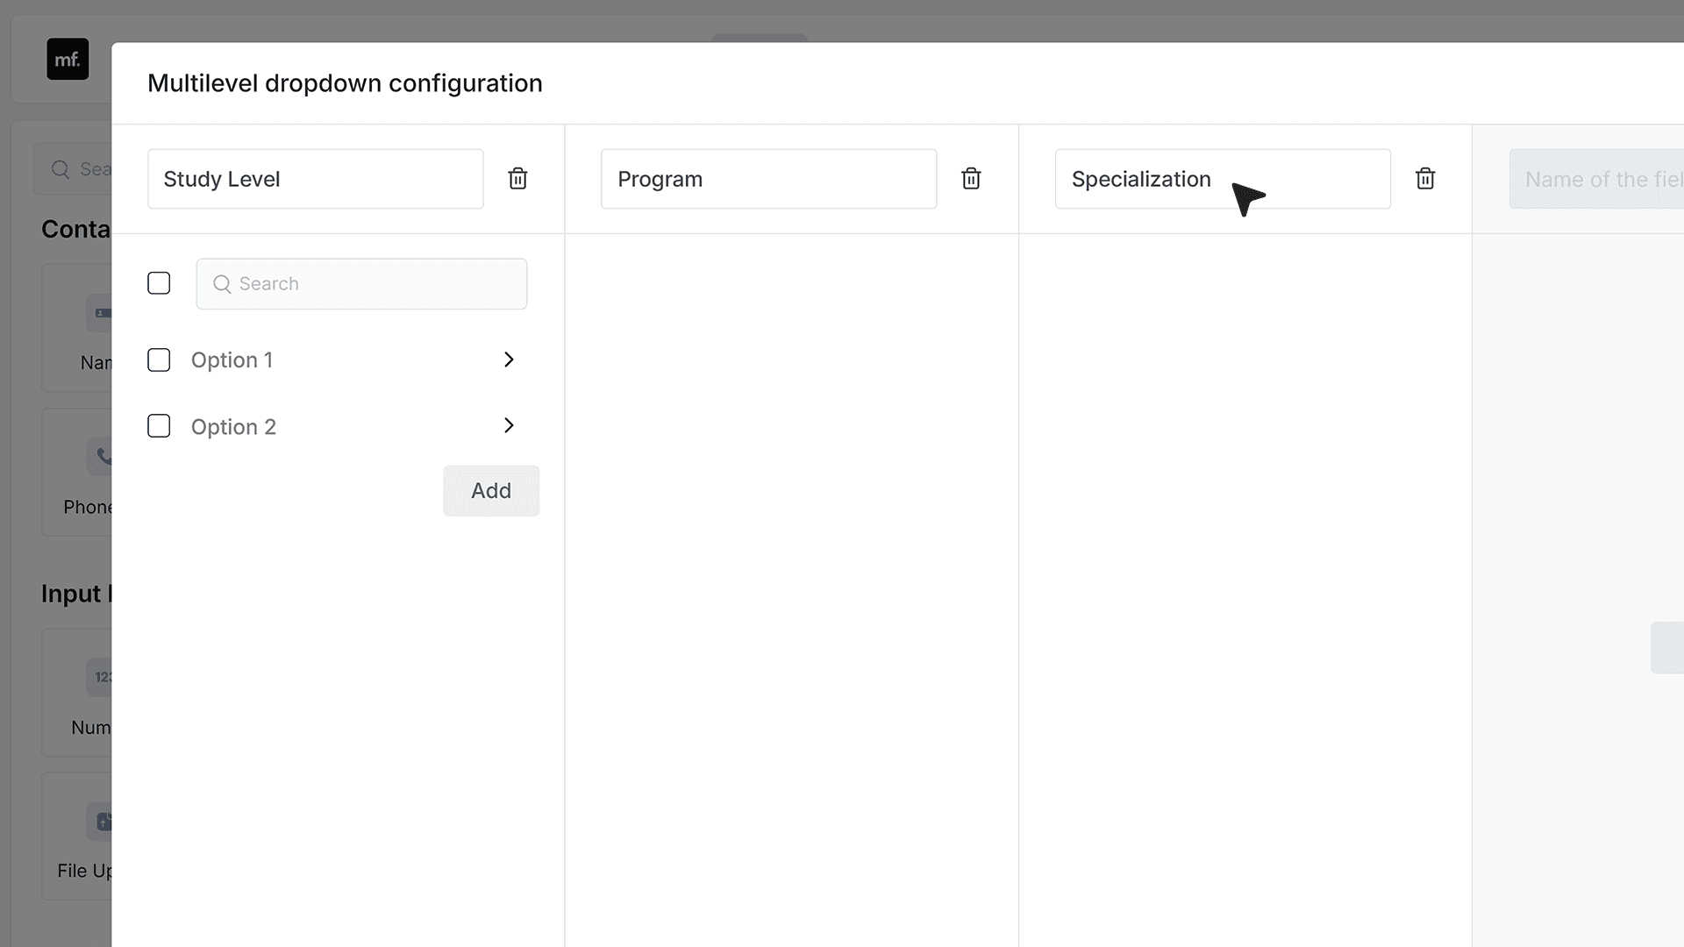Image resolution: width=1684 pixels, height=947 pixels.
Task: Select the 'Option 2' label text
Action: (233, 427)
